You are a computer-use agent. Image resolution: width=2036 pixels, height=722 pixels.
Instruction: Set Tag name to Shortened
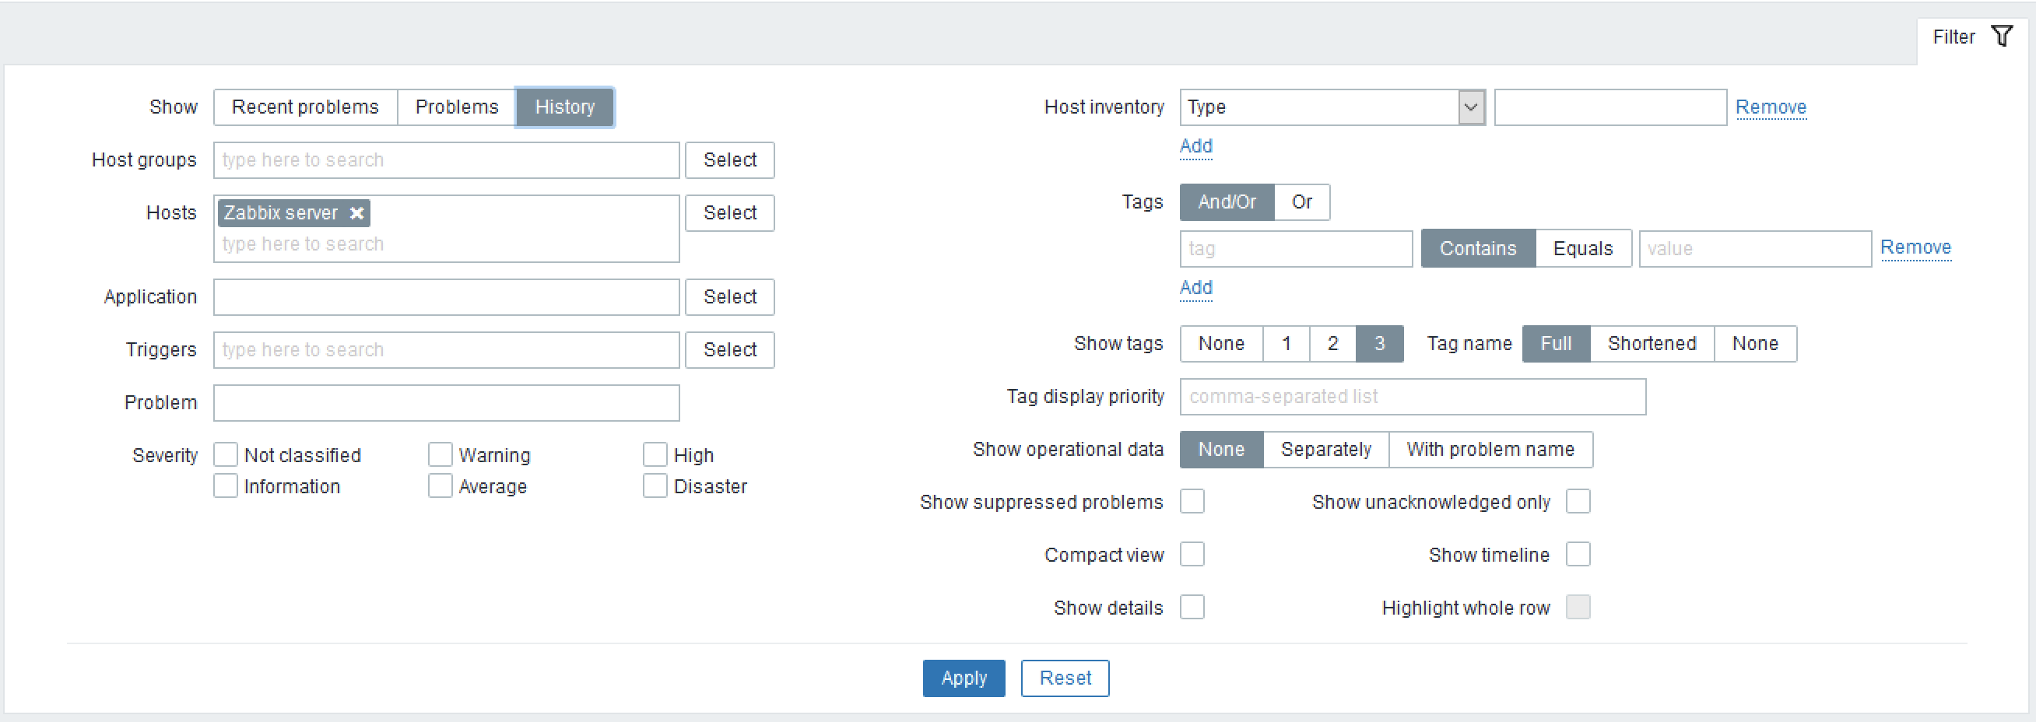[x=1651, y=344]
